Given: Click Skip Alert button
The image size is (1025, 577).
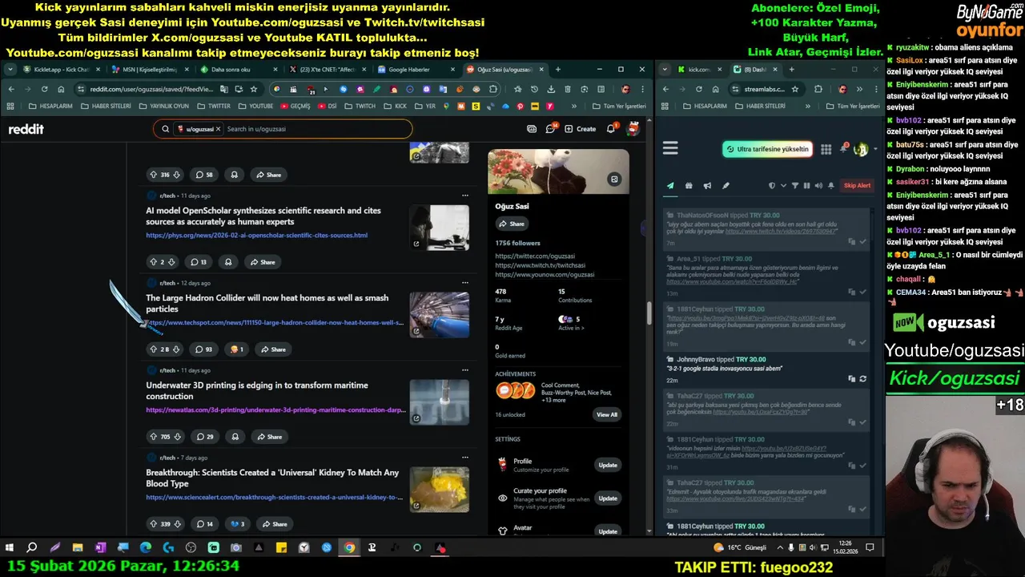Looking at the screenshot, I should 857,186.
